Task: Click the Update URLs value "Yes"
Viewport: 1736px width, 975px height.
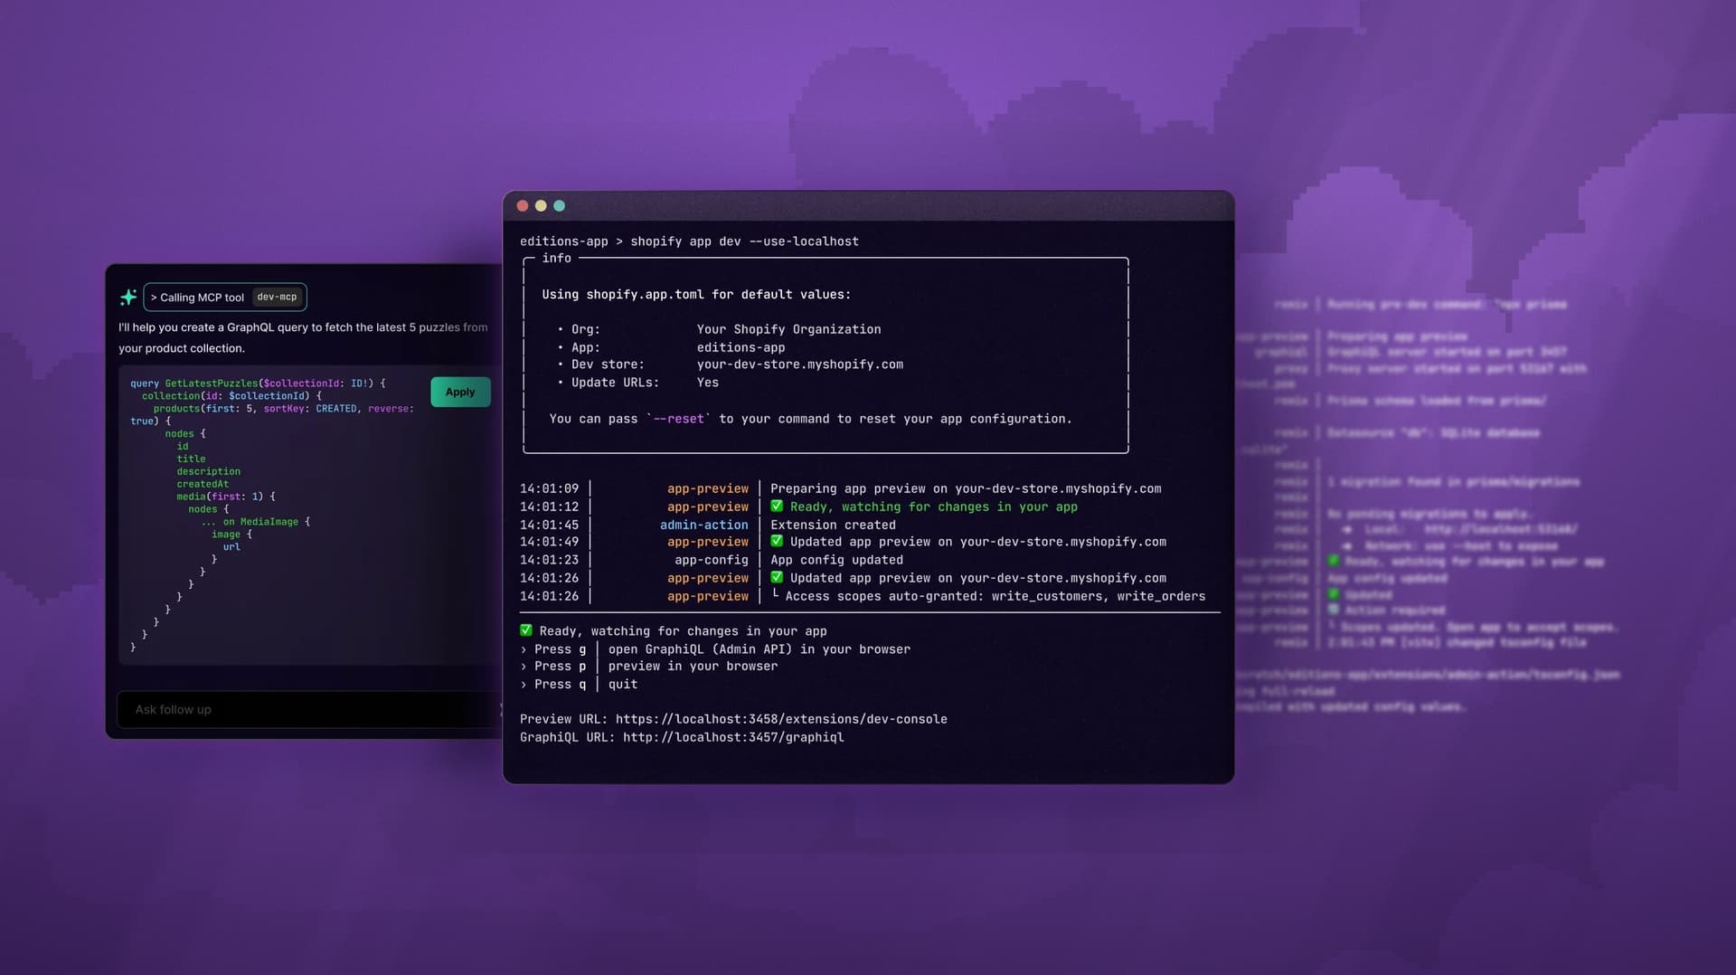Action: click(708, 383)
